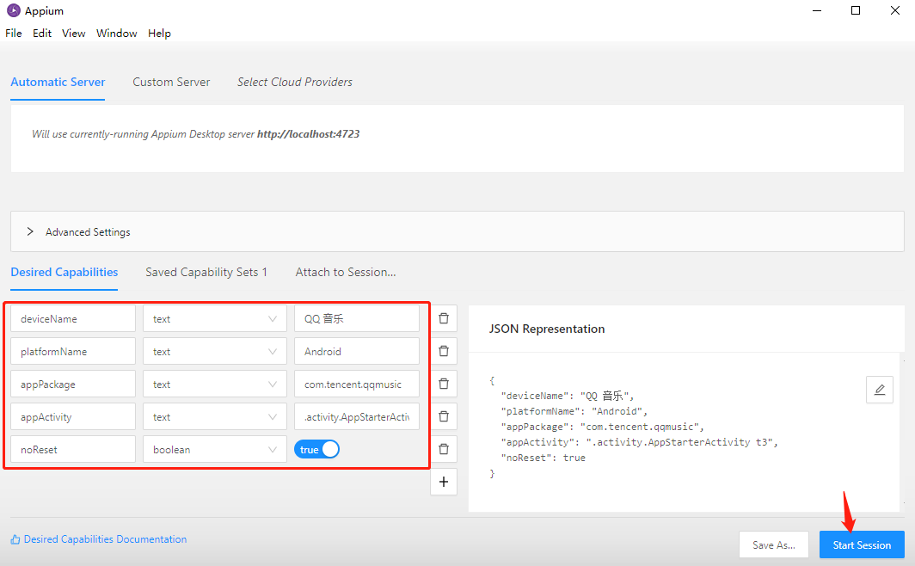Open Attach to Session tab

click(x=346, y=272)
